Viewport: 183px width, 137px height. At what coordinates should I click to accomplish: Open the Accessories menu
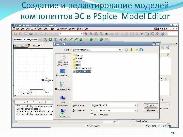pos(62,29)
